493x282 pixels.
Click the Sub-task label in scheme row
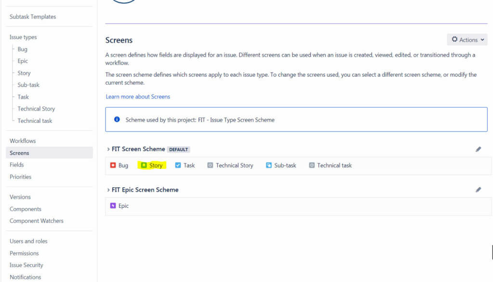[285, 166]
